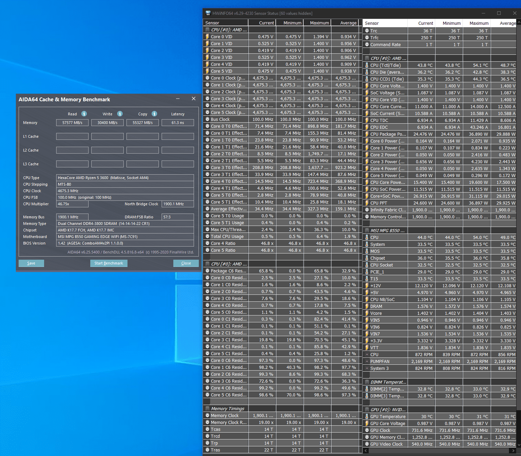The width and height of the screenshot is (521, 456).
Task: Click the MSI MPG B550 group icon
Action: 367,230
